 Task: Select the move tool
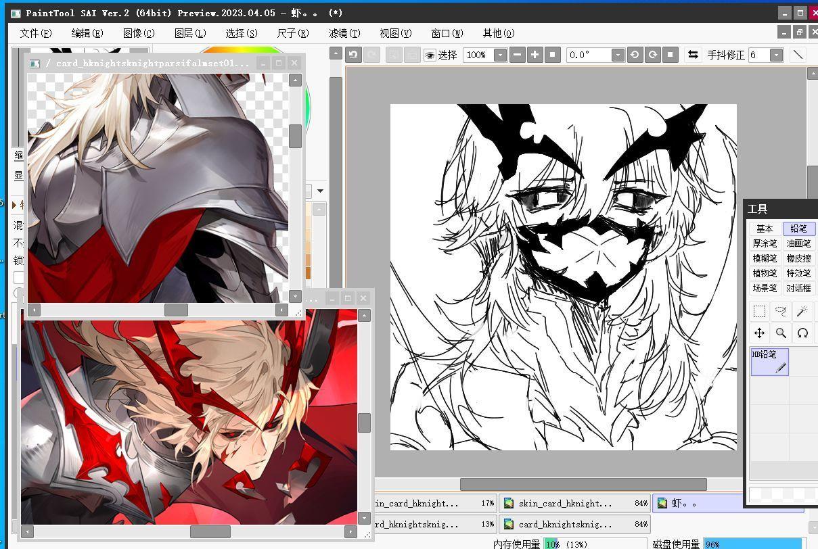(759, 333)
